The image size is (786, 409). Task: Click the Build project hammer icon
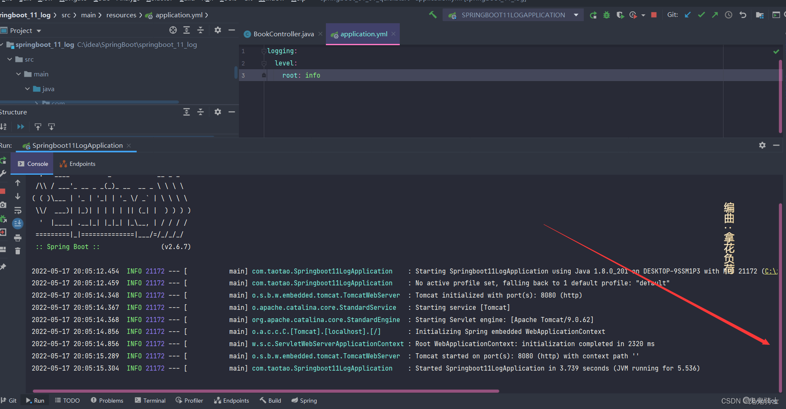pyautogui.click(x=433, y=15)
